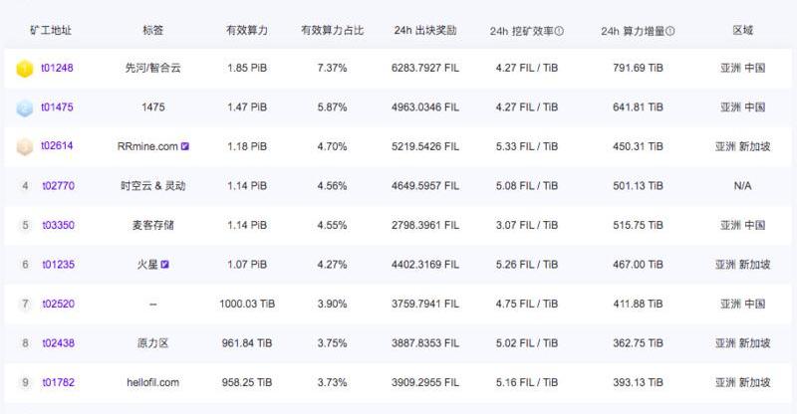Viewport: 797px width, 414px height.
Task: Open miner address t01235
Action: (x=59, y=264)
